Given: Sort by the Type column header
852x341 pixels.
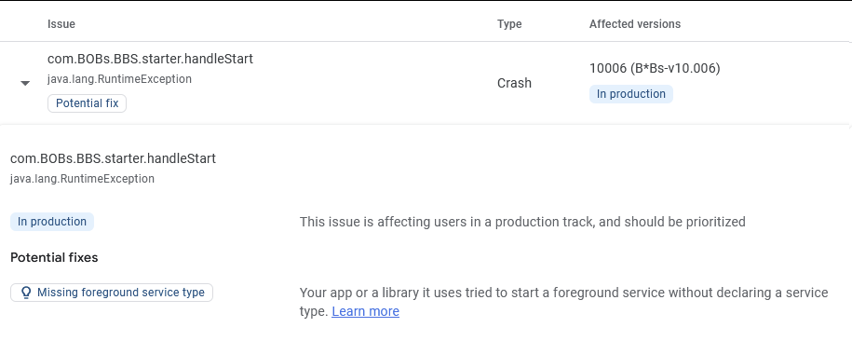Looking at the screenshot, I should [509, 24].
